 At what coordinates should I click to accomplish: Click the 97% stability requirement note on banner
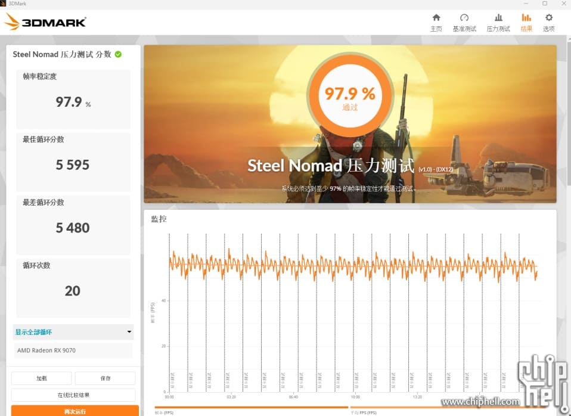[x=349, y=188]
